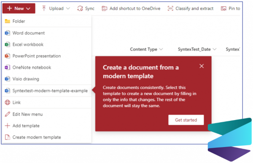Click the Excel workbook icon
Image resolution: width=253 pixels, height=163 pixels.
8,44
